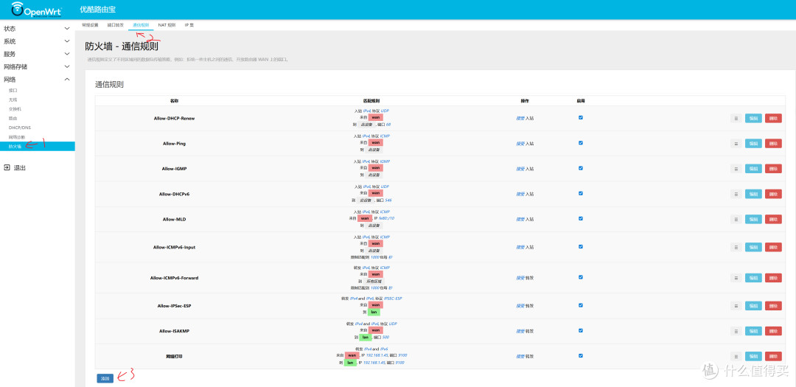
Task: Click 退出 to log out
Action: [20, 167]
